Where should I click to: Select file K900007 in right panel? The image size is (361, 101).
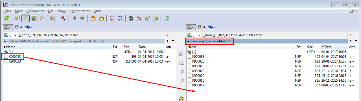(x=198, y=85)
